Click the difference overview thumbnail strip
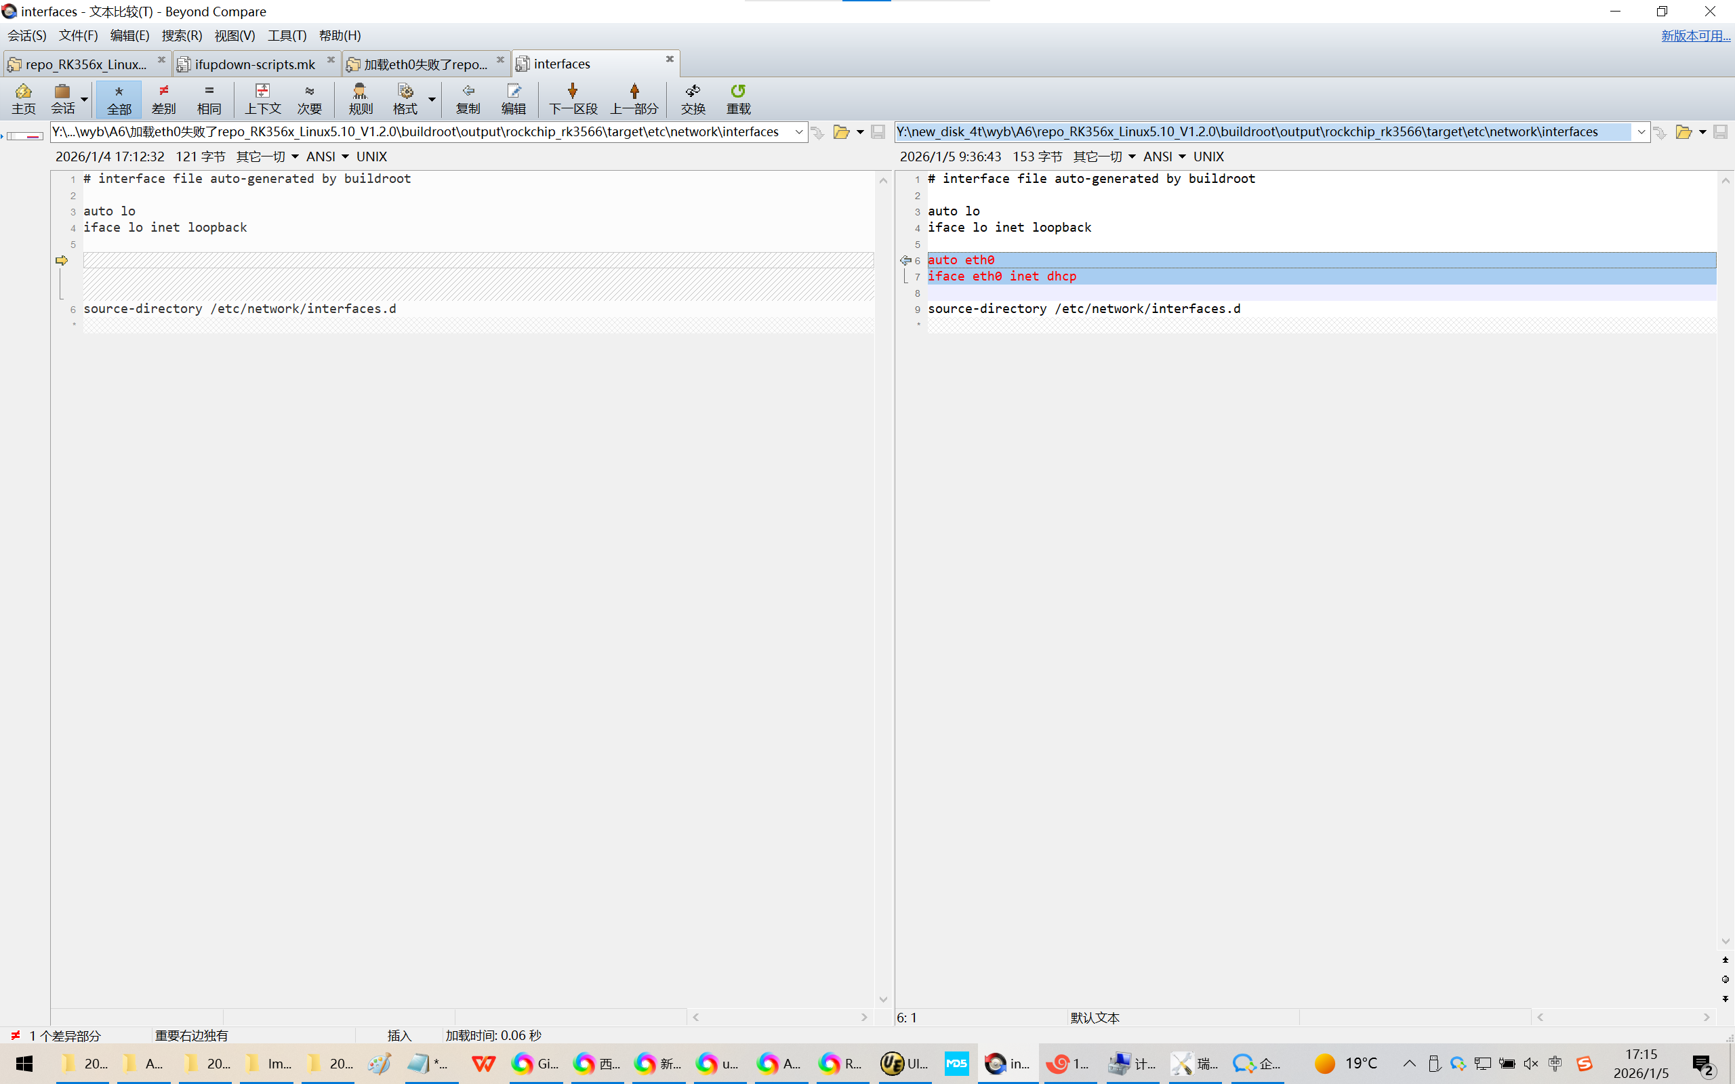The height and width of the screenshot is (1084, 1735). [x=24, y=135]
